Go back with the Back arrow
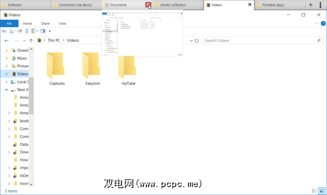 pos(6,40)
